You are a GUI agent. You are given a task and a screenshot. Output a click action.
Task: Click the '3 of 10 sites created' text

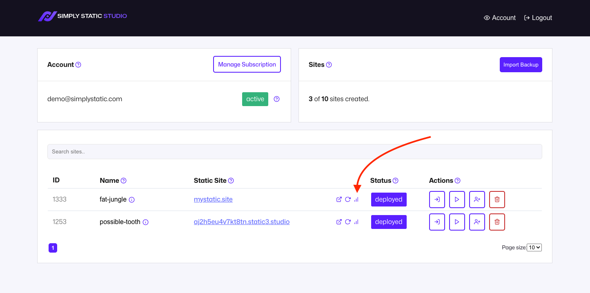(339, 99)
